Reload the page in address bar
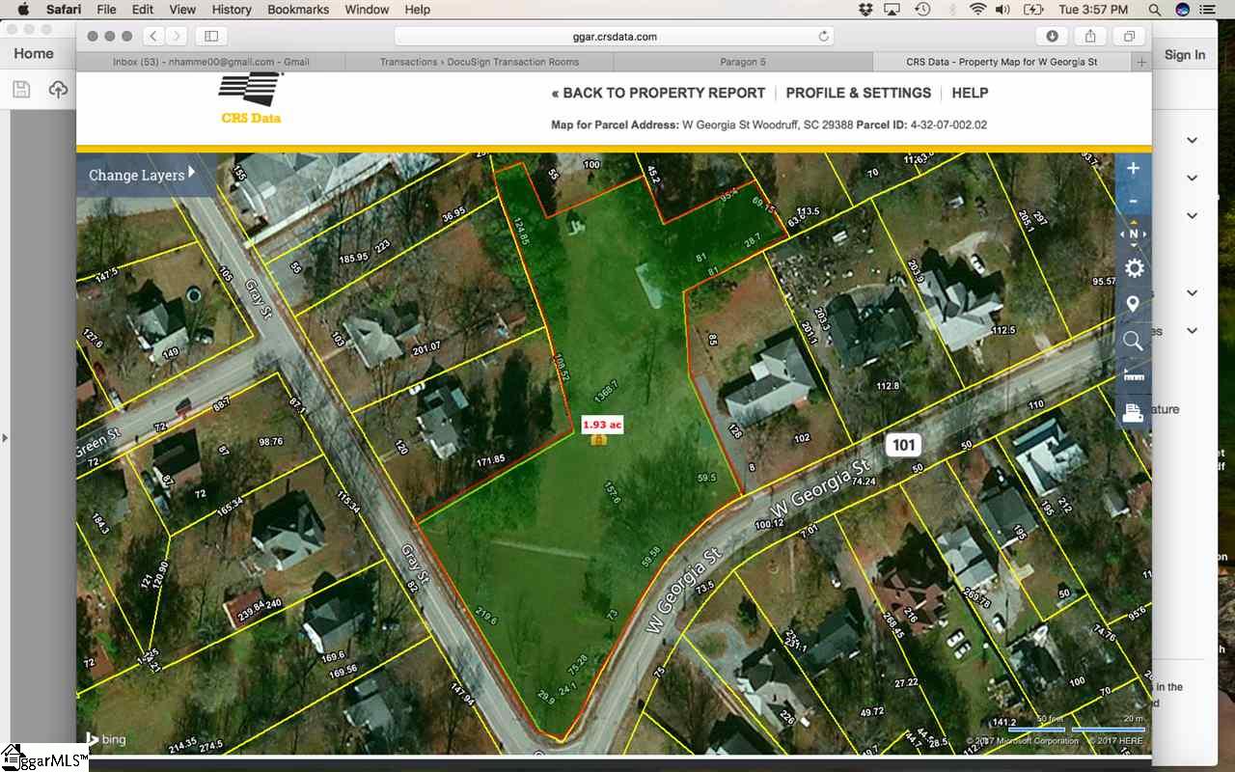The height and width of the screenshot is (772, 1235). [x=823, y=37]
